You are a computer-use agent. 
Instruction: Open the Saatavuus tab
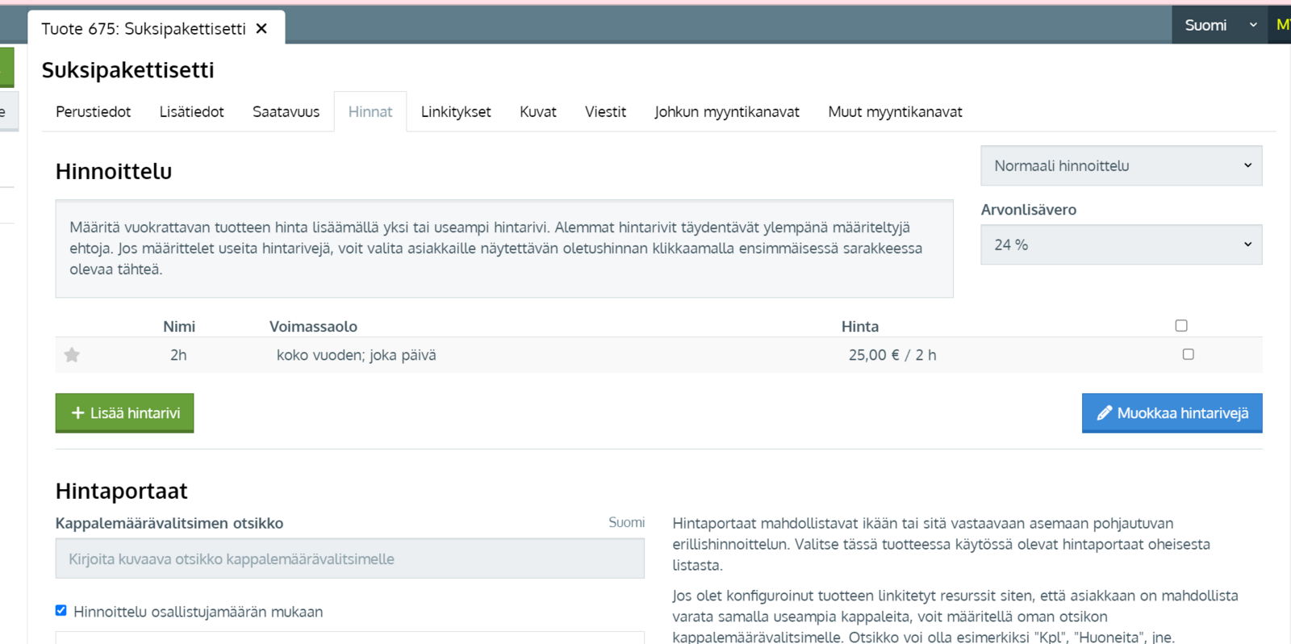point(286,112)
